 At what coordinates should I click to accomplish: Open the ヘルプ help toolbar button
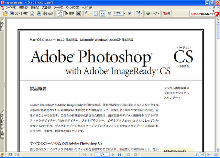(151, 13)
